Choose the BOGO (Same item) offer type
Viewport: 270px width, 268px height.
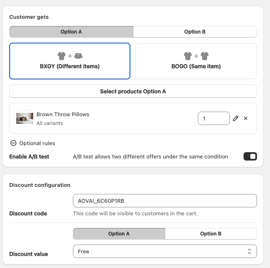point(196,61)
